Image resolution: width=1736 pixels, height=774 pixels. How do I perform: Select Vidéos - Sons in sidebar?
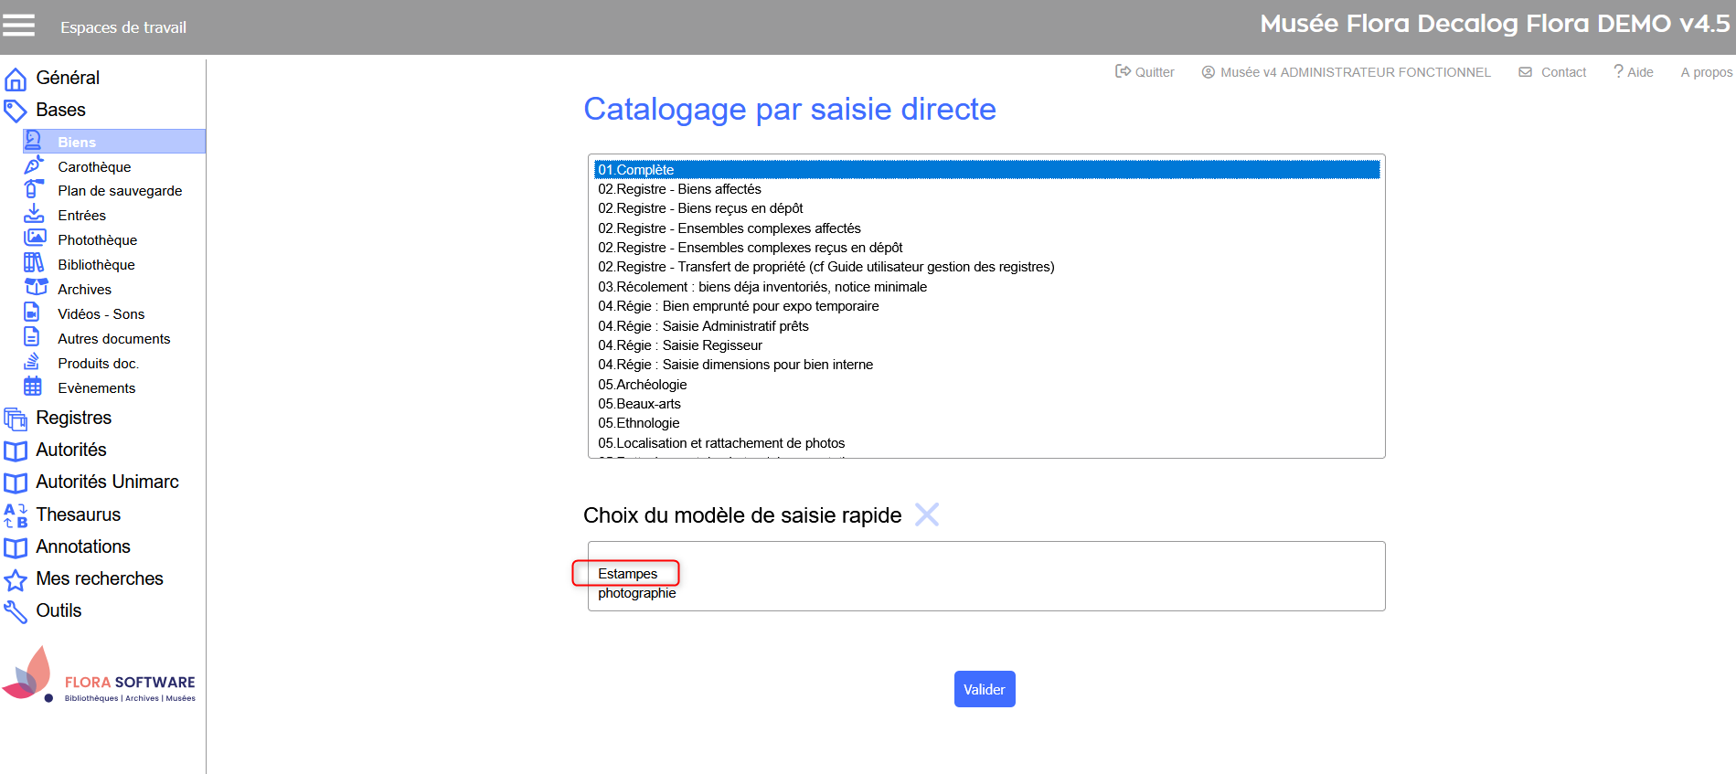(101, 314)
